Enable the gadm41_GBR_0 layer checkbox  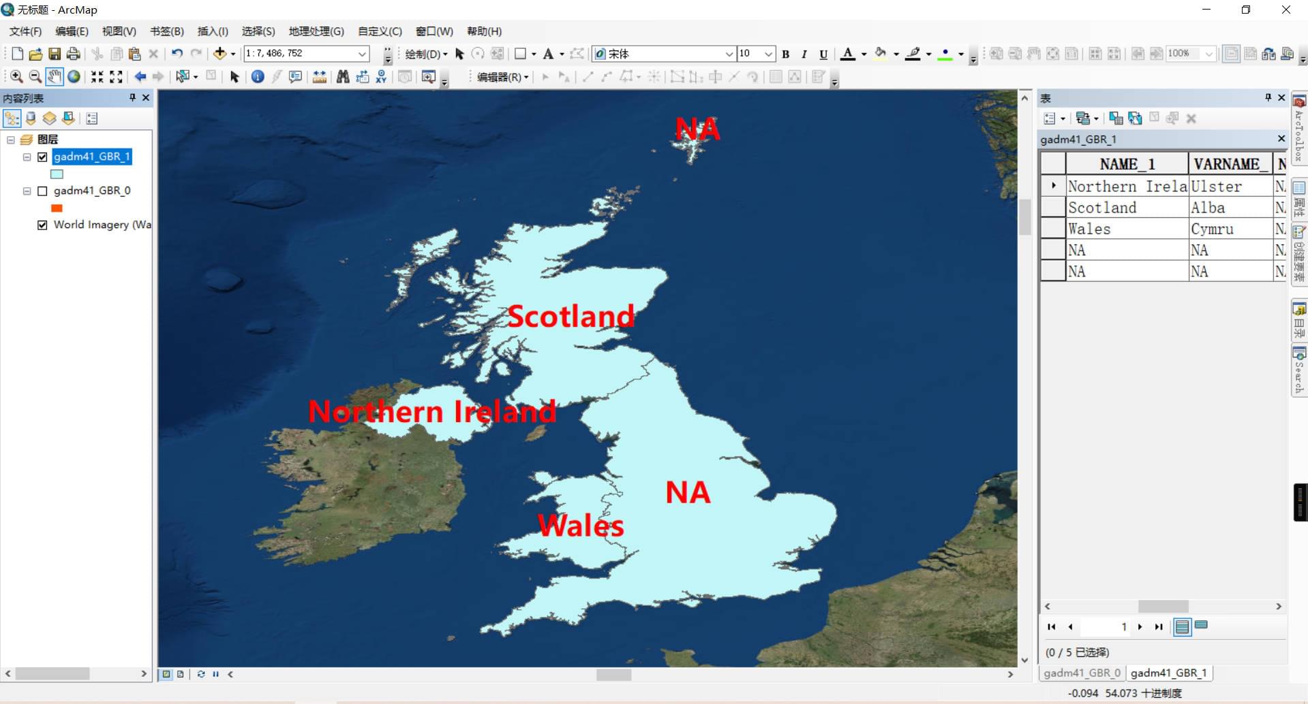click(42, 191)
